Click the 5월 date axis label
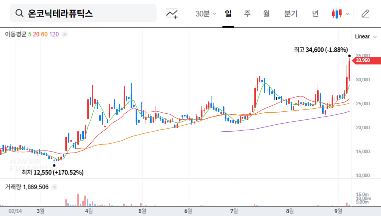 pyautogui.click(x=142, y=211)
